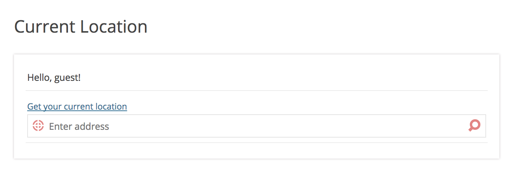Screen dimensions: 511x185
Task: Open the 'Get your current location' link
Action: [x=77, y=106]
